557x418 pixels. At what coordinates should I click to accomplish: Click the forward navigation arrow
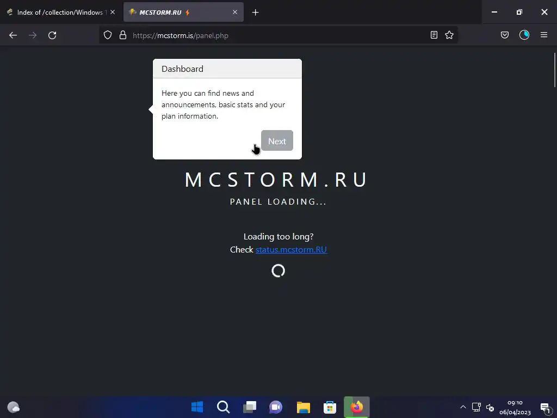[x=33, y=35]
